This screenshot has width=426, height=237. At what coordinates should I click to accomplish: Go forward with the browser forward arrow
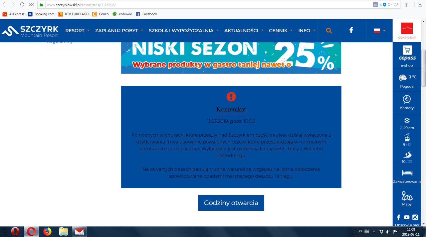tap(13, 5)
